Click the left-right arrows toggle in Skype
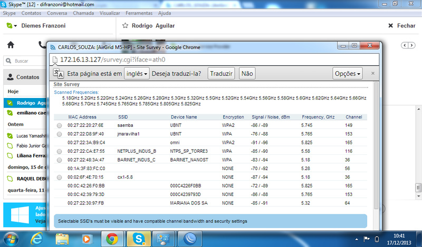Screen dimensions: 422x247 point(408,45)
